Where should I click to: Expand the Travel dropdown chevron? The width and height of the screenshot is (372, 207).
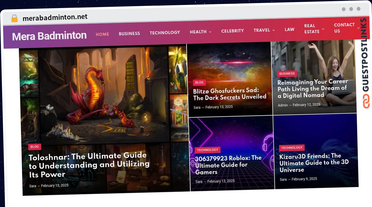273,30
